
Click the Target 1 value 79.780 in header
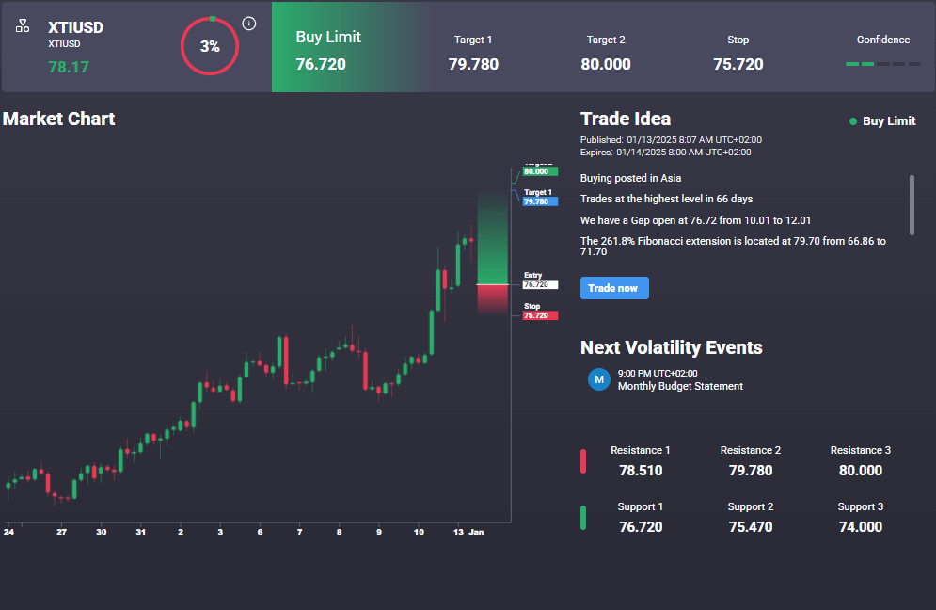click(x=473, y=64)
